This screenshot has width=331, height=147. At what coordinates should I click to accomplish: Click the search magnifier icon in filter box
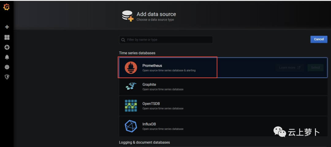pos(123,40)
